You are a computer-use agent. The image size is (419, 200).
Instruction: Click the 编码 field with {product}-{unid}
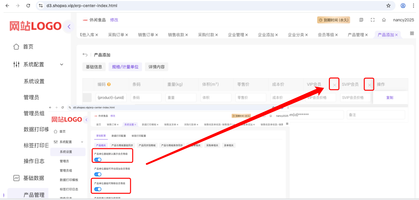tap(111, 98)
